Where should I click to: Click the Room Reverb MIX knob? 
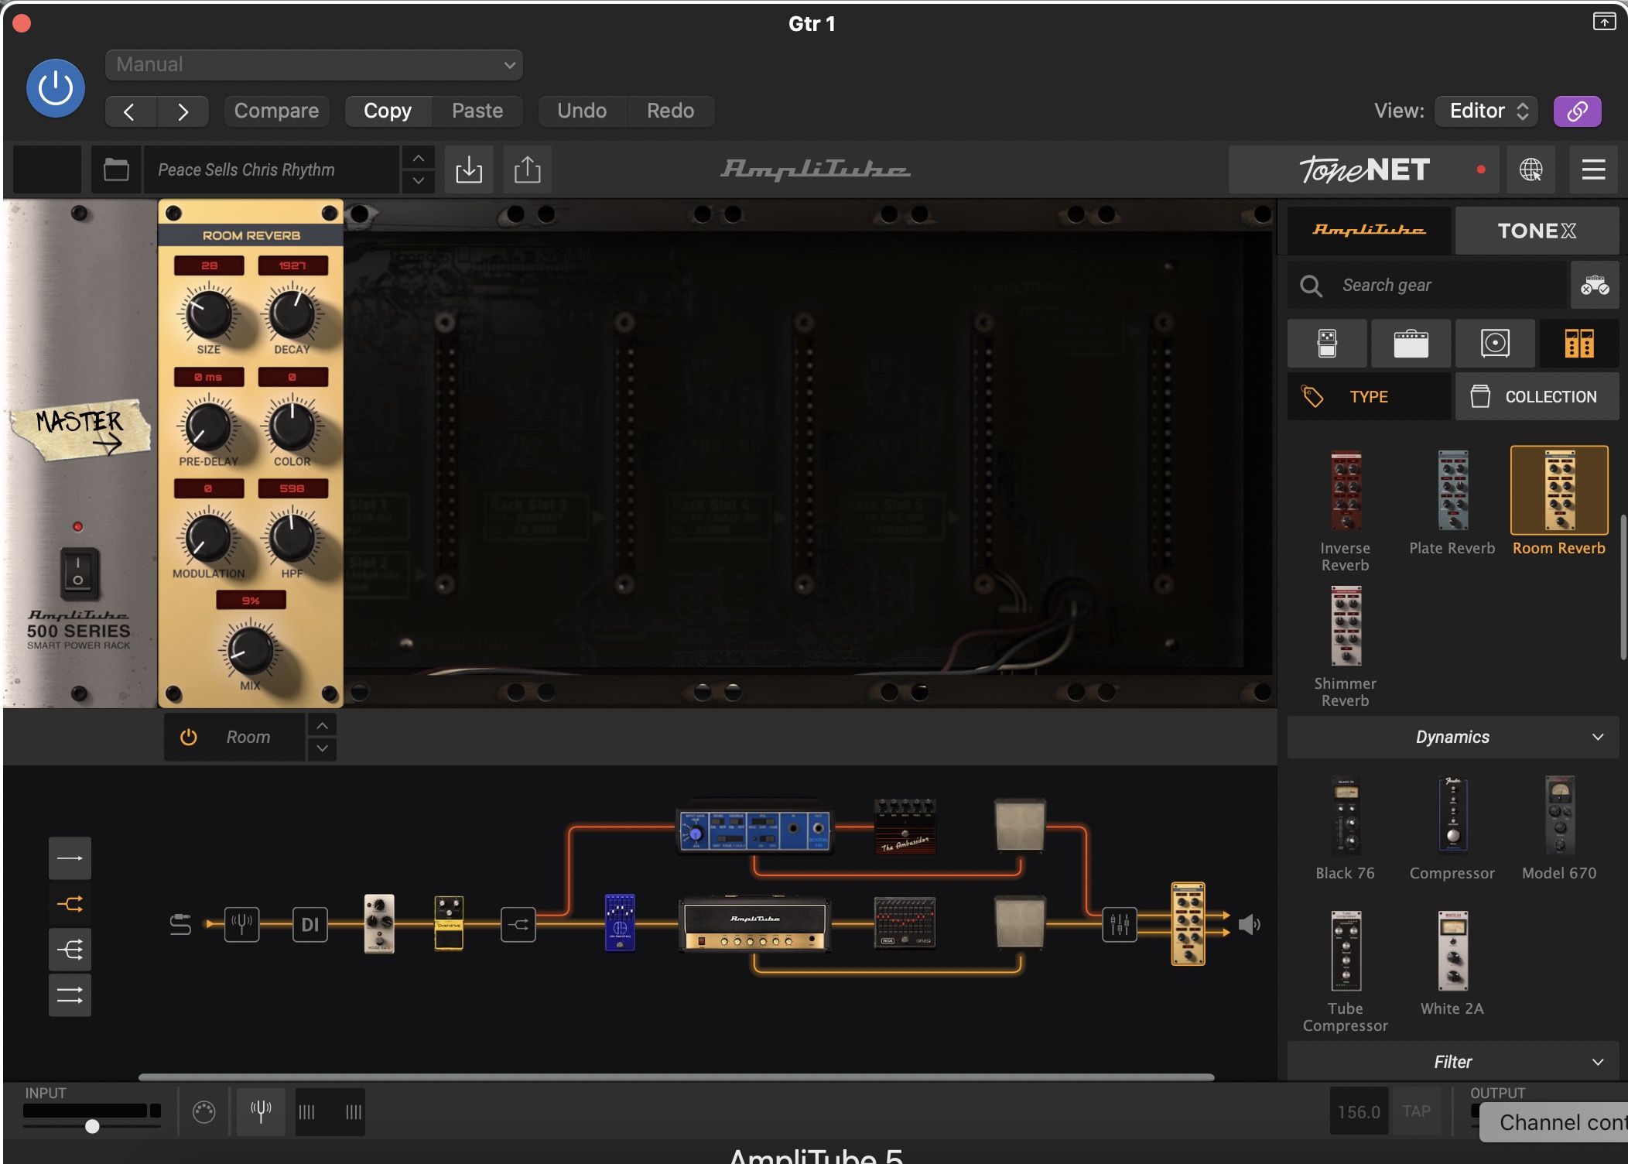[x=250, y=649]
